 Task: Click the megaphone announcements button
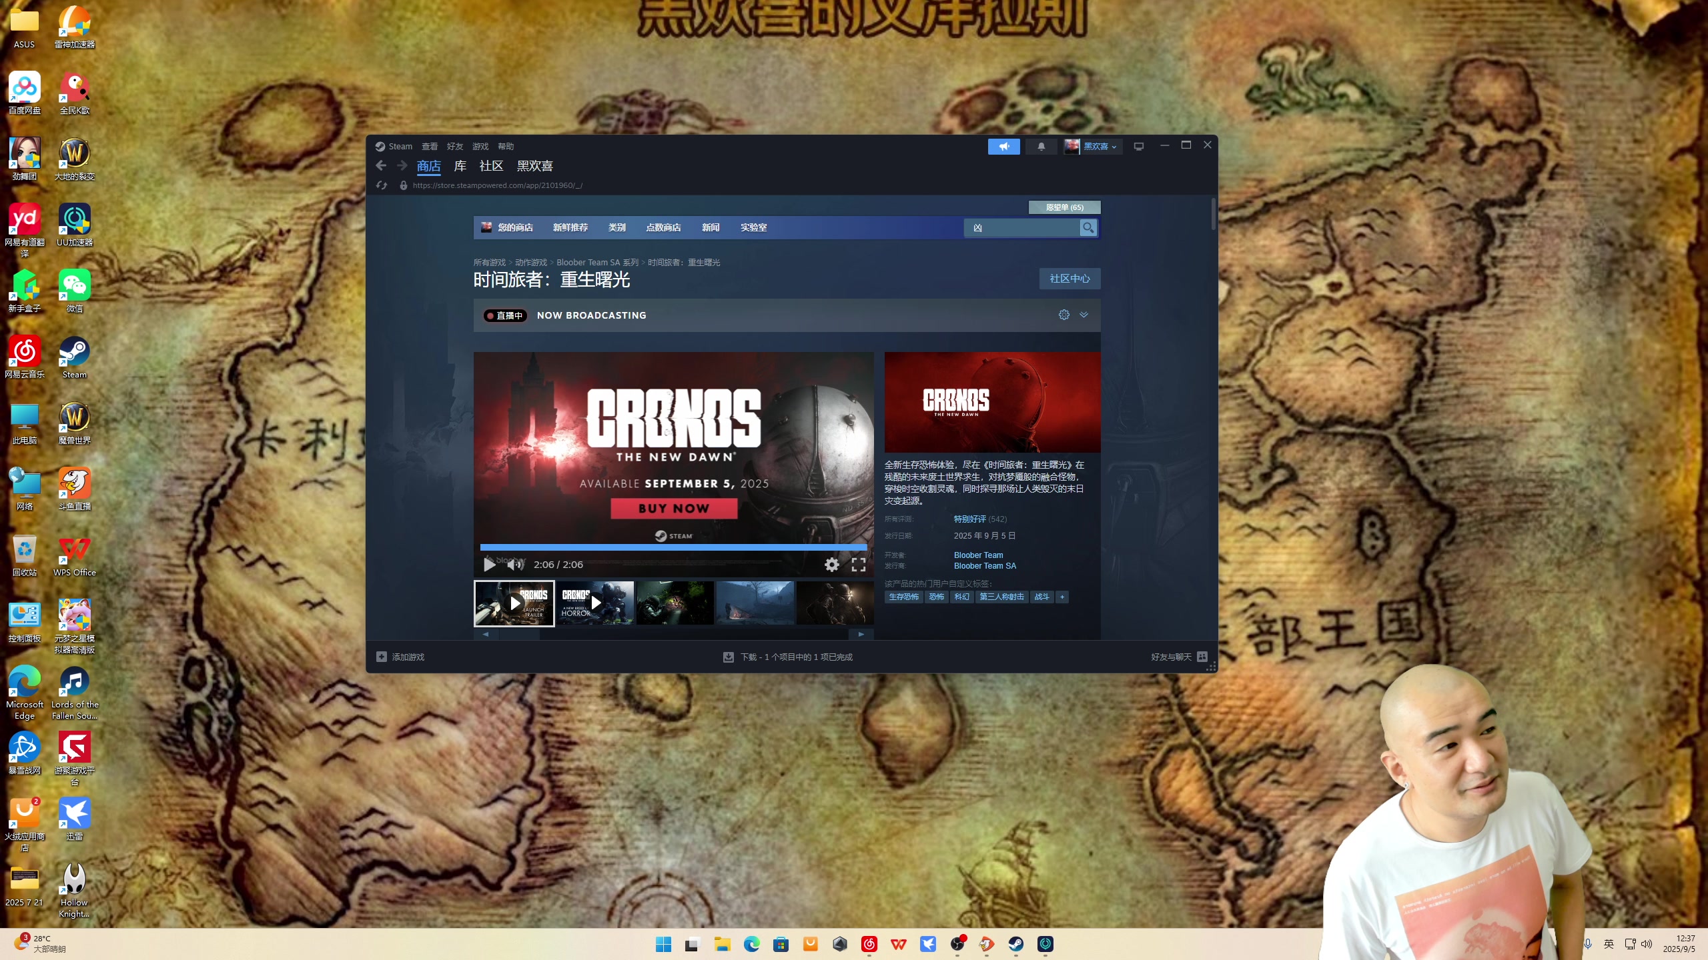click(x=1003, y=146)
